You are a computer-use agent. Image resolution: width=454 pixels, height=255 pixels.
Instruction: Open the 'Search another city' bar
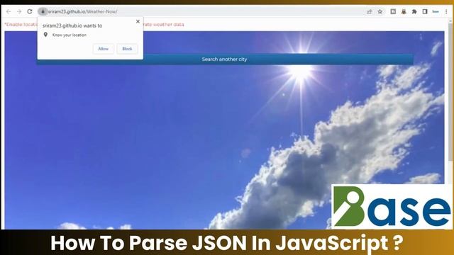click(225, 59)
